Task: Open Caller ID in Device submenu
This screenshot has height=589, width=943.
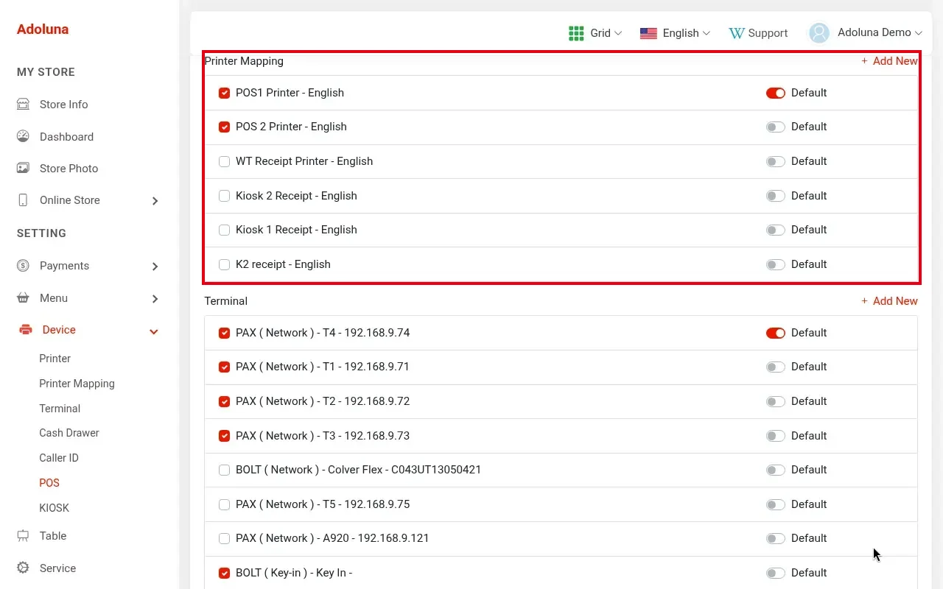Action: (59, 458)
